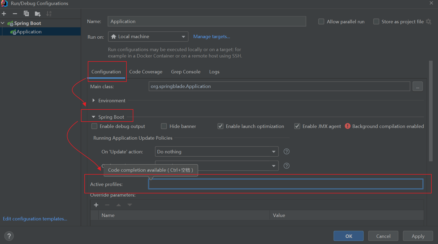Uncheck Enable JMX agent

[297, 126]
